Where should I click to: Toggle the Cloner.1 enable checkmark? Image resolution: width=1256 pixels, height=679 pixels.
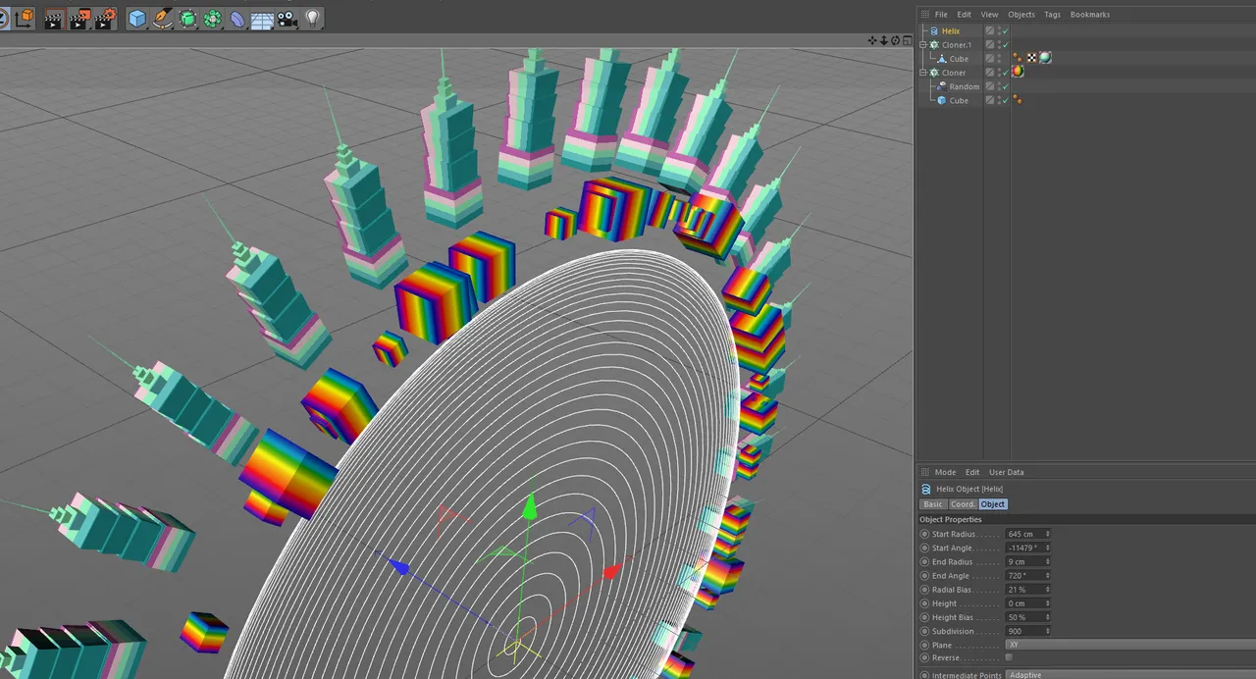(1006, 45)
